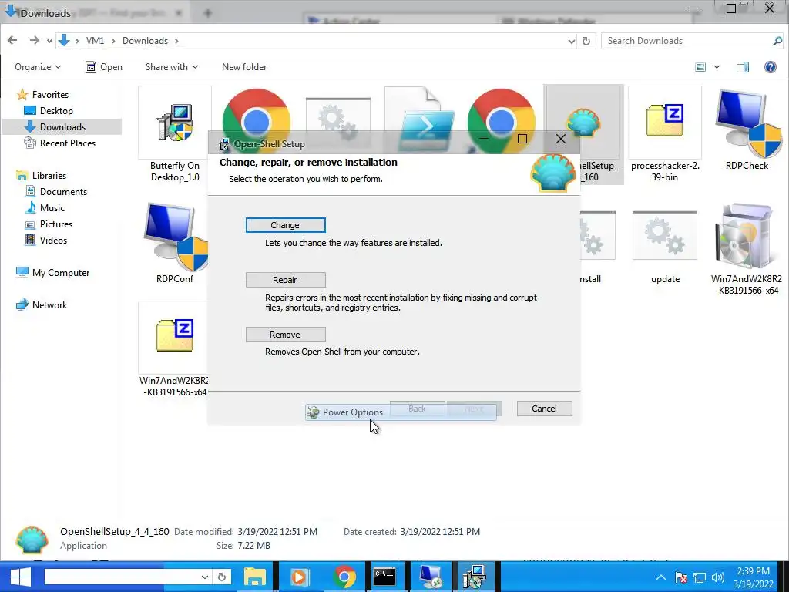Open recent locations dropdown arrow

[49, 41]
